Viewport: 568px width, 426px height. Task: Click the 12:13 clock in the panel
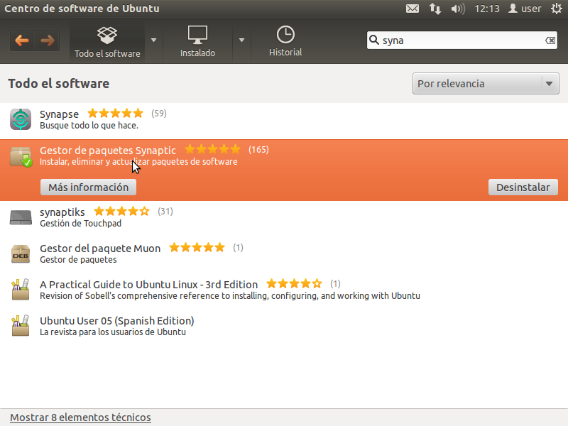point(487,9)
